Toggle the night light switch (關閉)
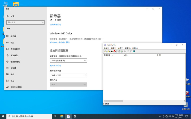Screen dimensions: 191x119 (x=53, y=20)
